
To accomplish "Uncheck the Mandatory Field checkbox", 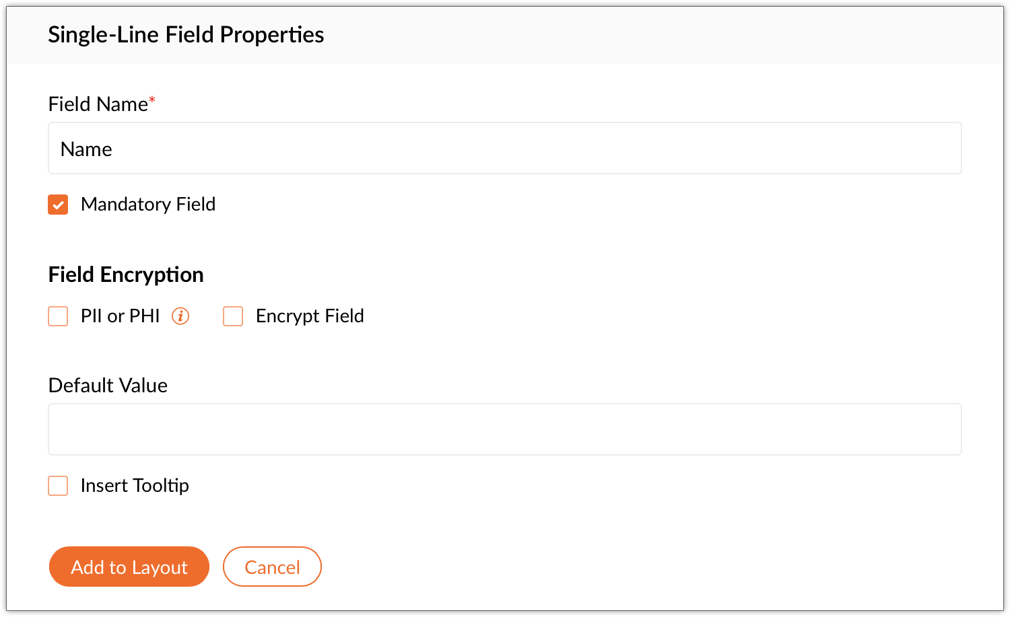I will 58,205.
